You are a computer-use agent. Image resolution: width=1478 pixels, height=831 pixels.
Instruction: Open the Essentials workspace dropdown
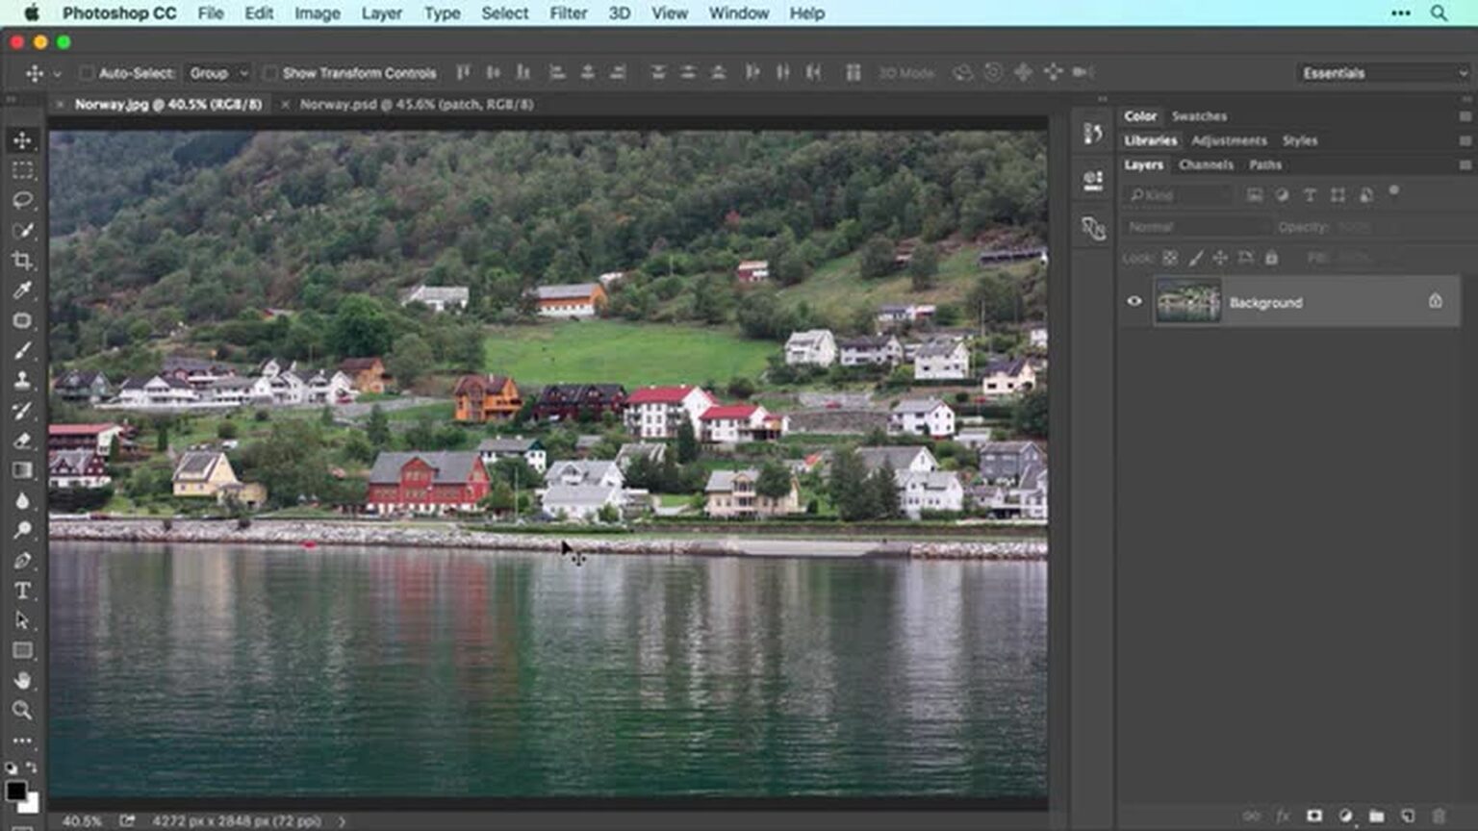(x=1383, y=72)
